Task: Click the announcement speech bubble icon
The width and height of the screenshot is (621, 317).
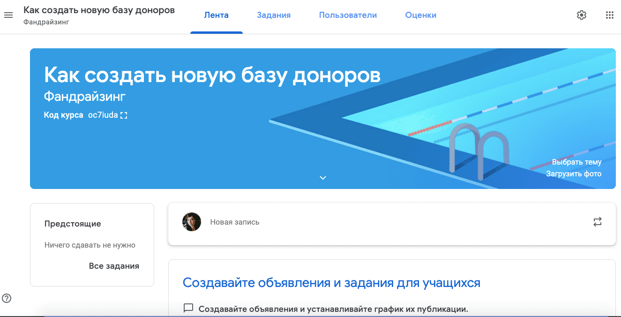Action: tap(188, 309)
